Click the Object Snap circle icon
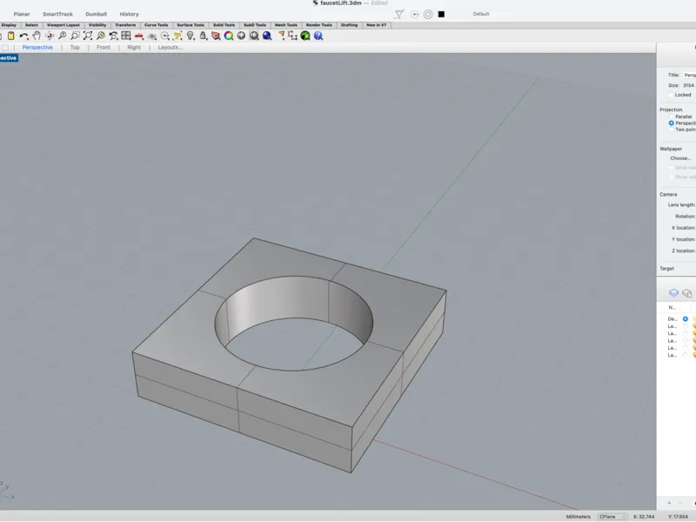696x522 pixels. pos(164,36)
